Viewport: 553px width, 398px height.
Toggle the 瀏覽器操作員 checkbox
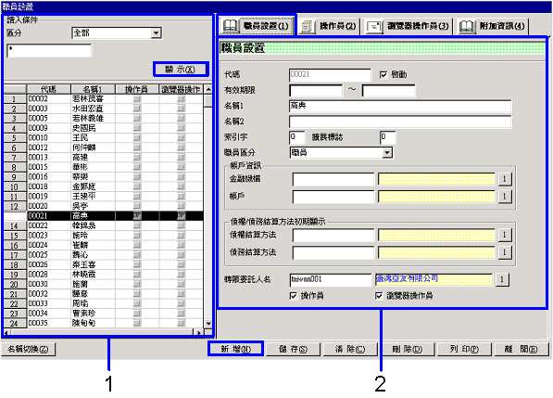379,296
